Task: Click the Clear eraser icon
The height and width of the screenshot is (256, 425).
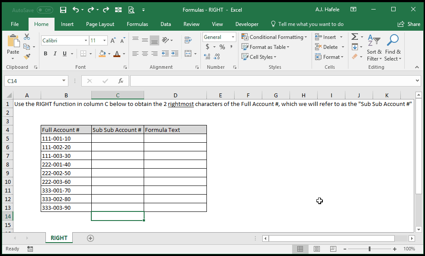Action: coord(355,57)
